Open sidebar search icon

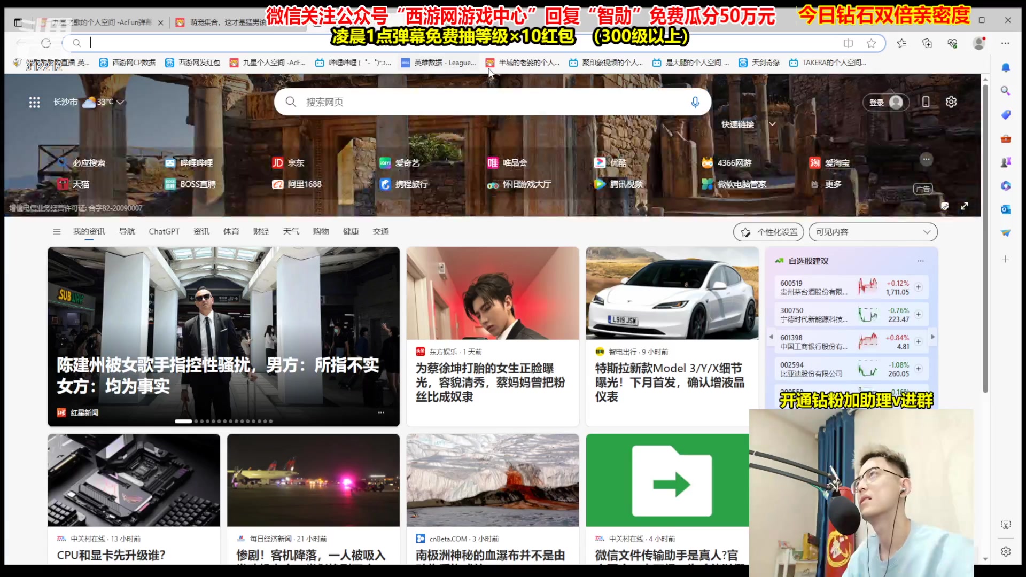coord(1006,91)
